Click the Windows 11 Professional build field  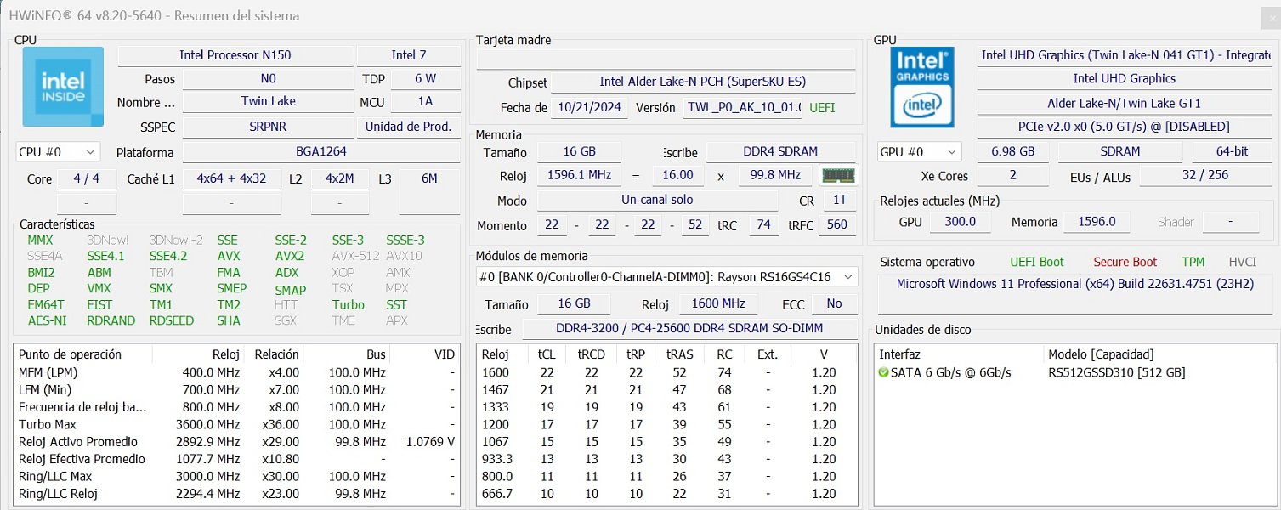[1074, 294]
